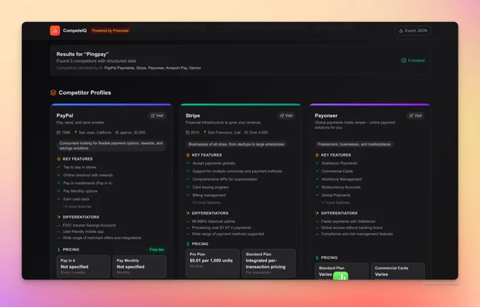Click the Payoneer card title
480x307 pixels.
point(326,116)
